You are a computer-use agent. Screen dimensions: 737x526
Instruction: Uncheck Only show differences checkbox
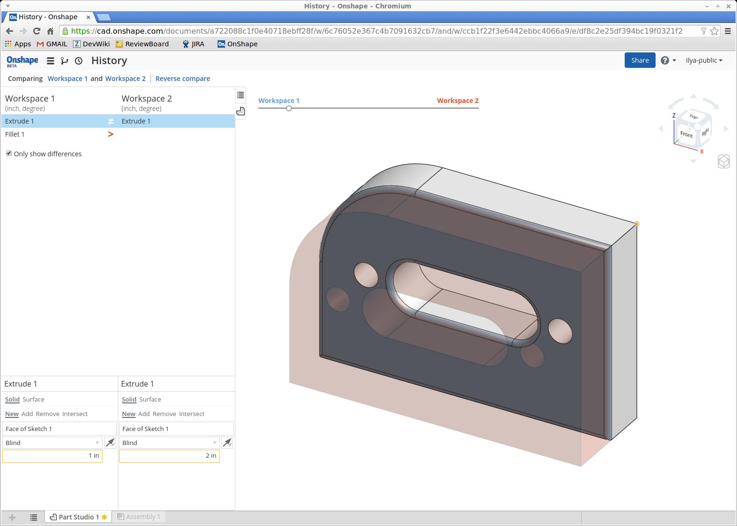[9, 153]
